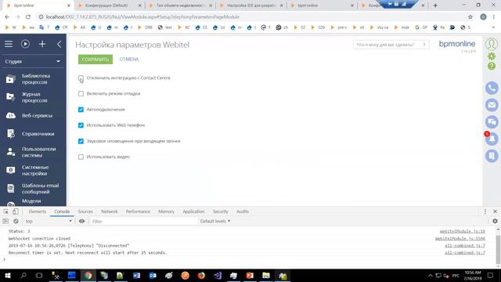This screenshot has height=282, width=501.
Task: Open DevTools more options menu
Action: pyautogui.click(x=485, y=211)
